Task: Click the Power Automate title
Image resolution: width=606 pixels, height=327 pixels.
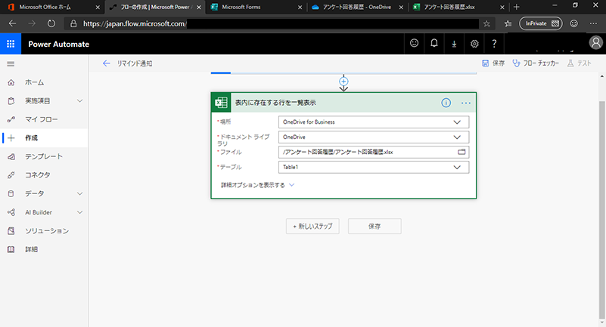Action: coord(59,44)
